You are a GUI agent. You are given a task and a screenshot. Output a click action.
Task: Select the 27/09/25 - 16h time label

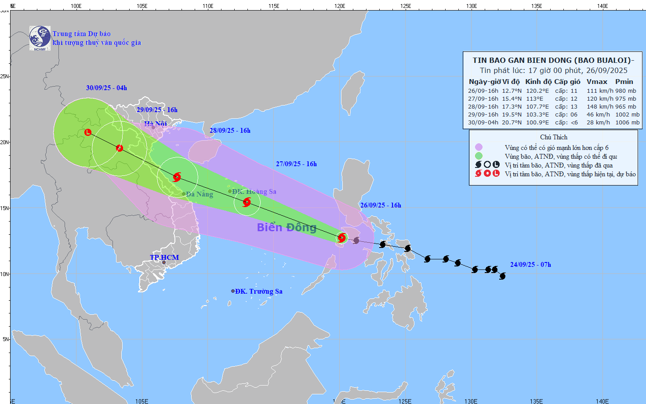click(296, 164)
